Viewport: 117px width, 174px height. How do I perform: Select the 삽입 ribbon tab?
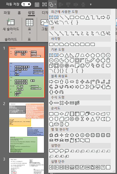tap(31, 13)
